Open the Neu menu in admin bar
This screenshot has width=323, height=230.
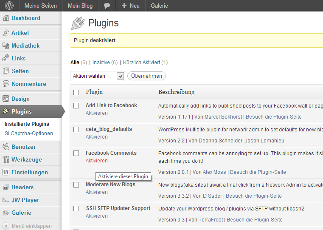point(131,6)
